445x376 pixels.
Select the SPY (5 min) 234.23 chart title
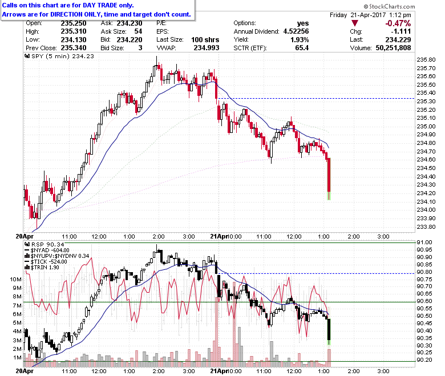pos(62,56)
